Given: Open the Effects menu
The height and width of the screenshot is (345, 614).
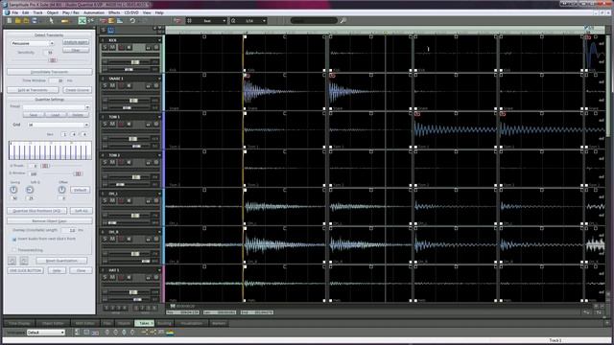Looking at the screenshot, I should click(x=114, y=12).
